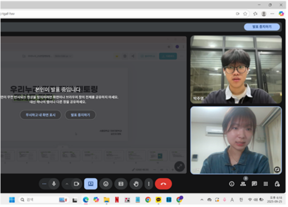Open the activities grid icon
This screenshot has width=288, height=207.
coord(266,184)
